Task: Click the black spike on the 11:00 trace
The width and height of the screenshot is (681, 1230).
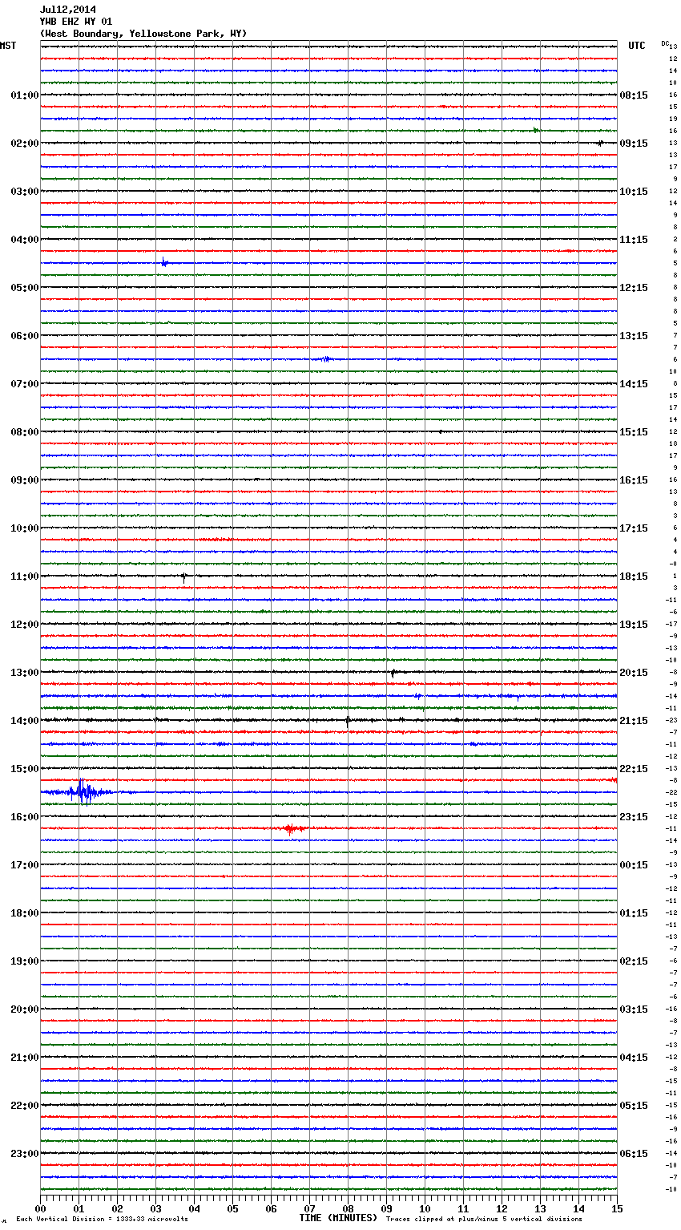Action: [183, 576]
